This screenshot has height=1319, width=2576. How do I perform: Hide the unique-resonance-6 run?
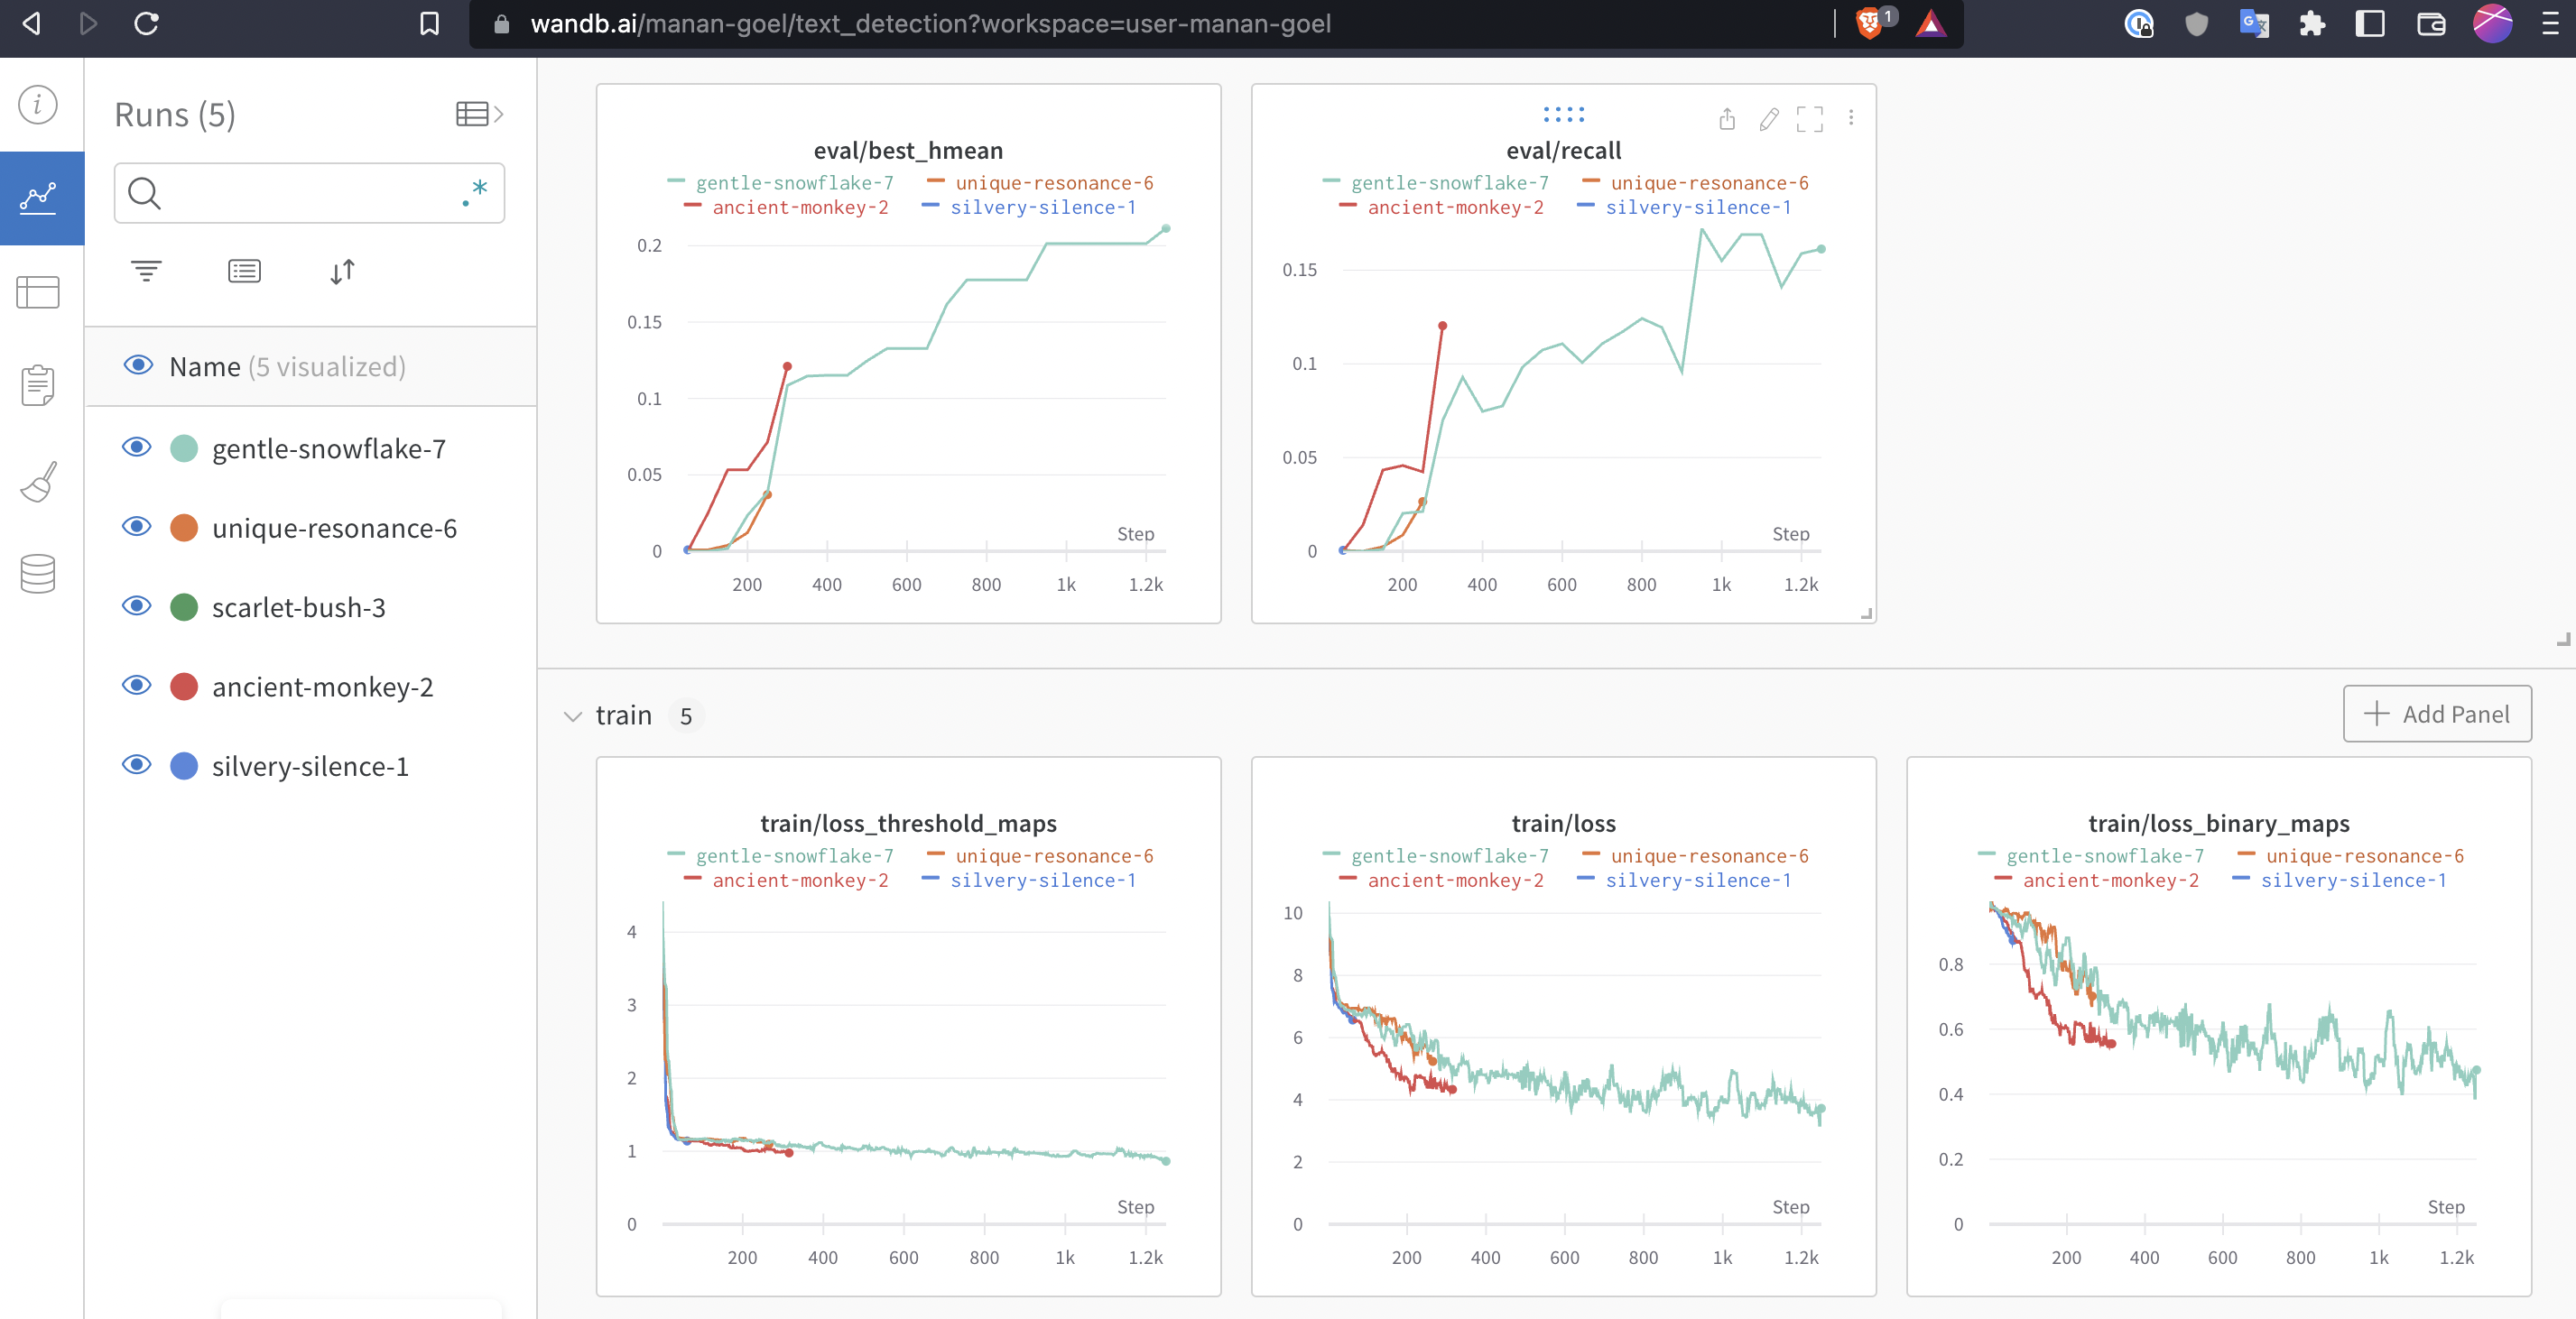[137, 527]
